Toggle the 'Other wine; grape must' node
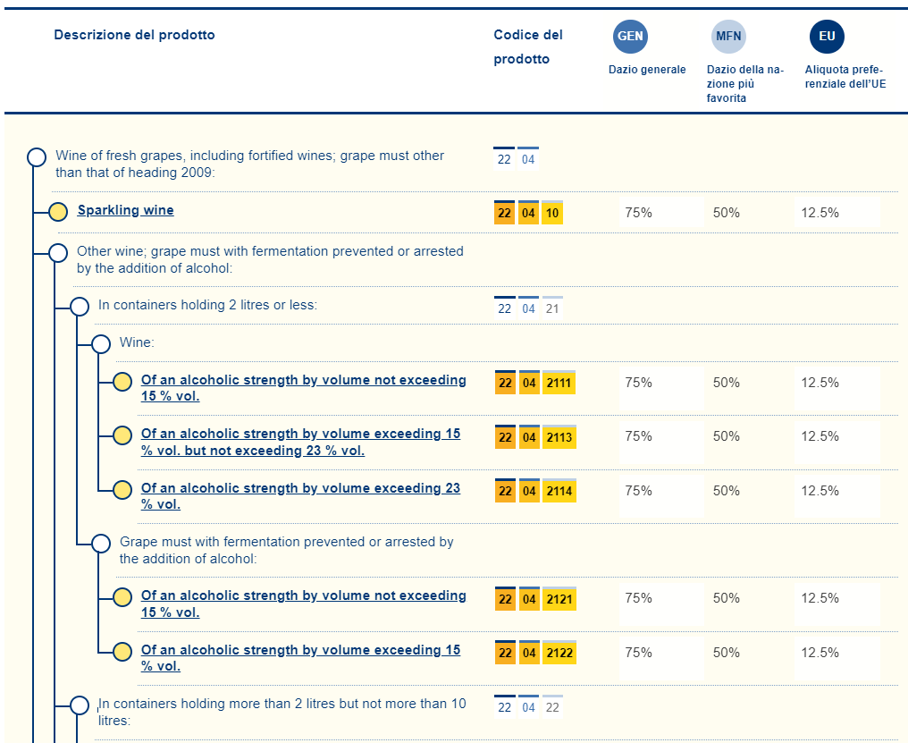908x743 pixels. click(x=58, y=253)
